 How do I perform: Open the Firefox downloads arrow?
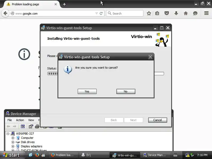176,13
